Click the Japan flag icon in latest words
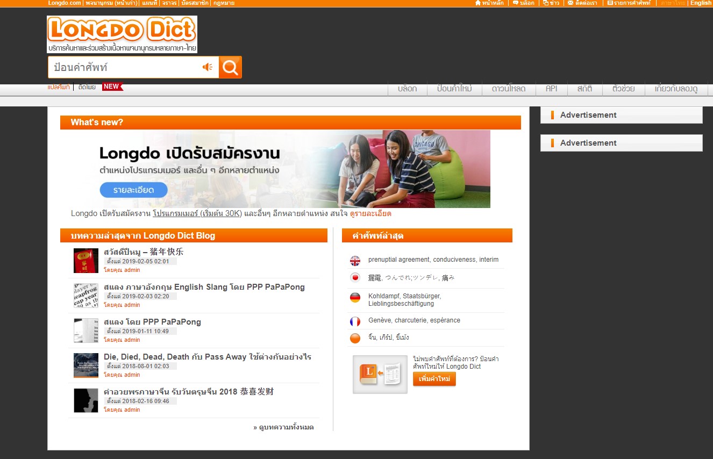713x459 pixels. 355,278
